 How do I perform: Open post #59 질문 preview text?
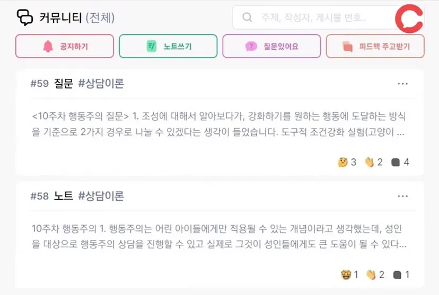(x=218, y=124)
